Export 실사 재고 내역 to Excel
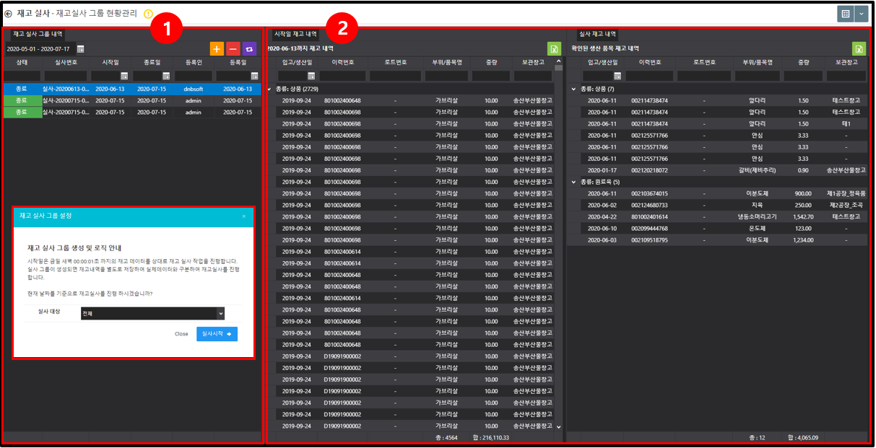The height and width of the screenshot is (448, 876). tap(859, 48)
